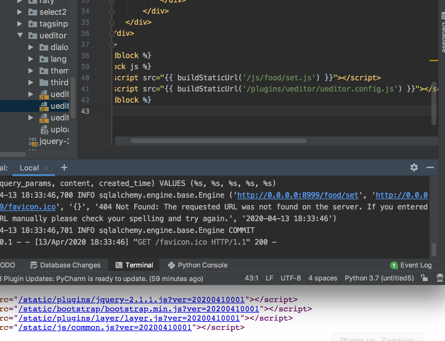Hide the terminal panel with the minus icon
Viewport: 445px width, 341px height.
point(430,167)
